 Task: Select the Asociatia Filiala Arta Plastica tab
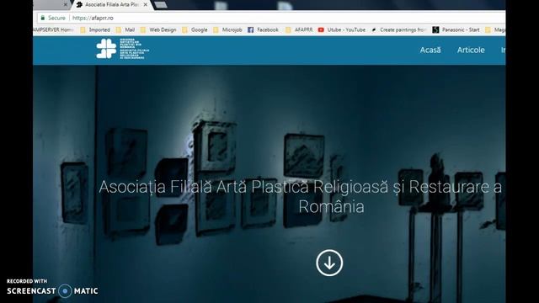point(112,5)
